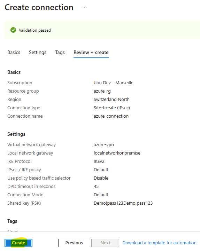
Task: Select the Review + create tab
Action: (91, 53)
